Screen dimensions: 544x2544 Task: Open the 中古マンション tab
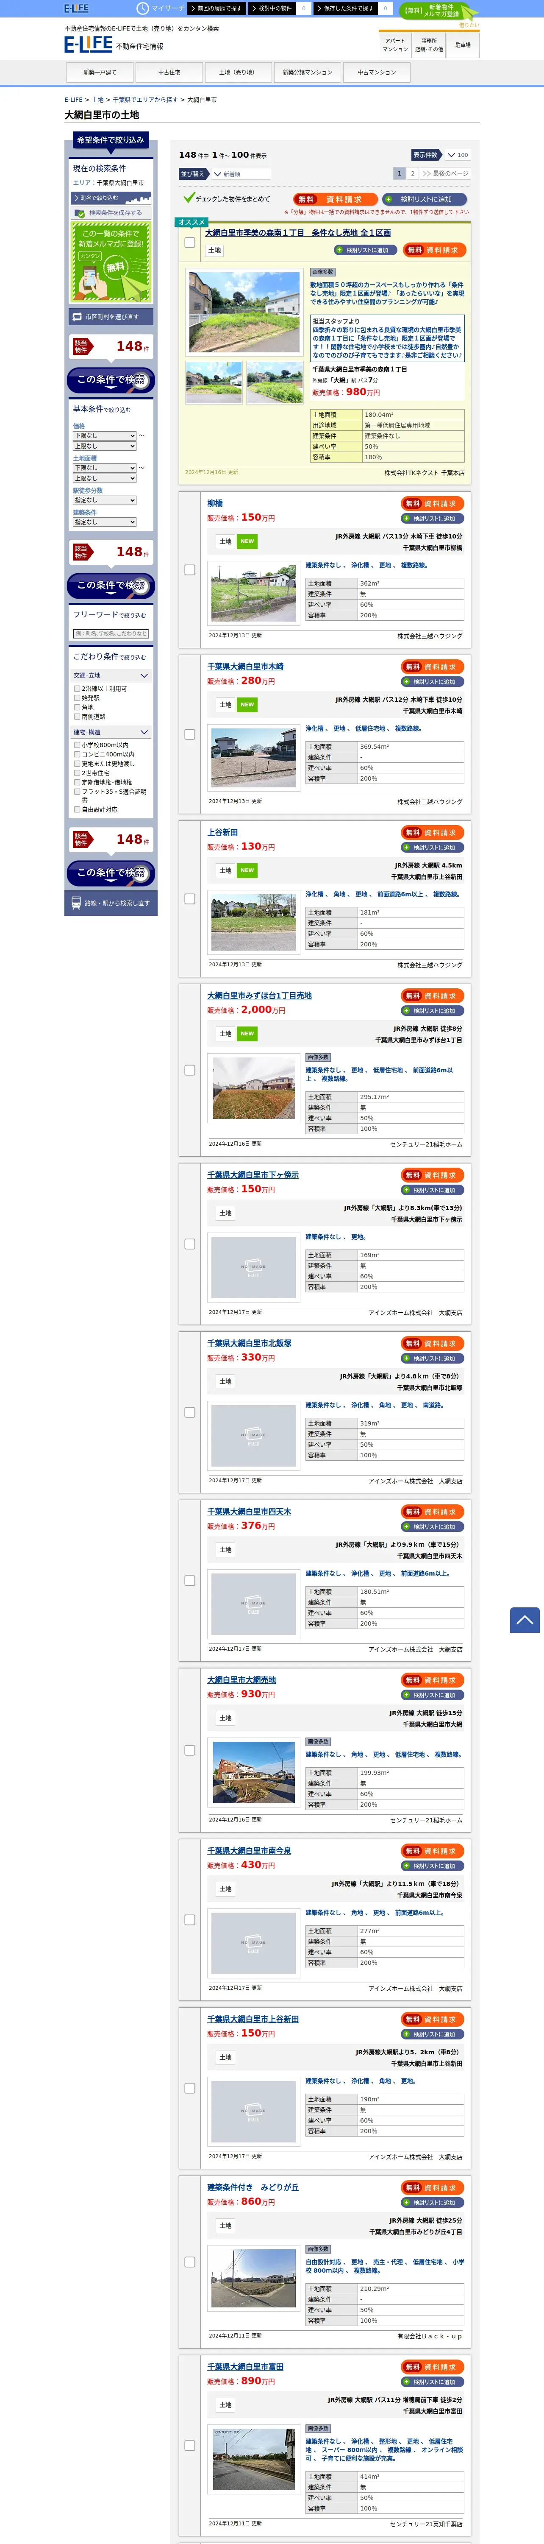(376, 72)
